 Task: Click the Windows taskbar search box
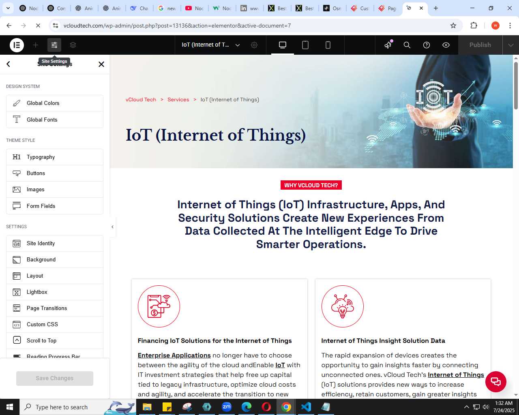[x=78, y=407]
